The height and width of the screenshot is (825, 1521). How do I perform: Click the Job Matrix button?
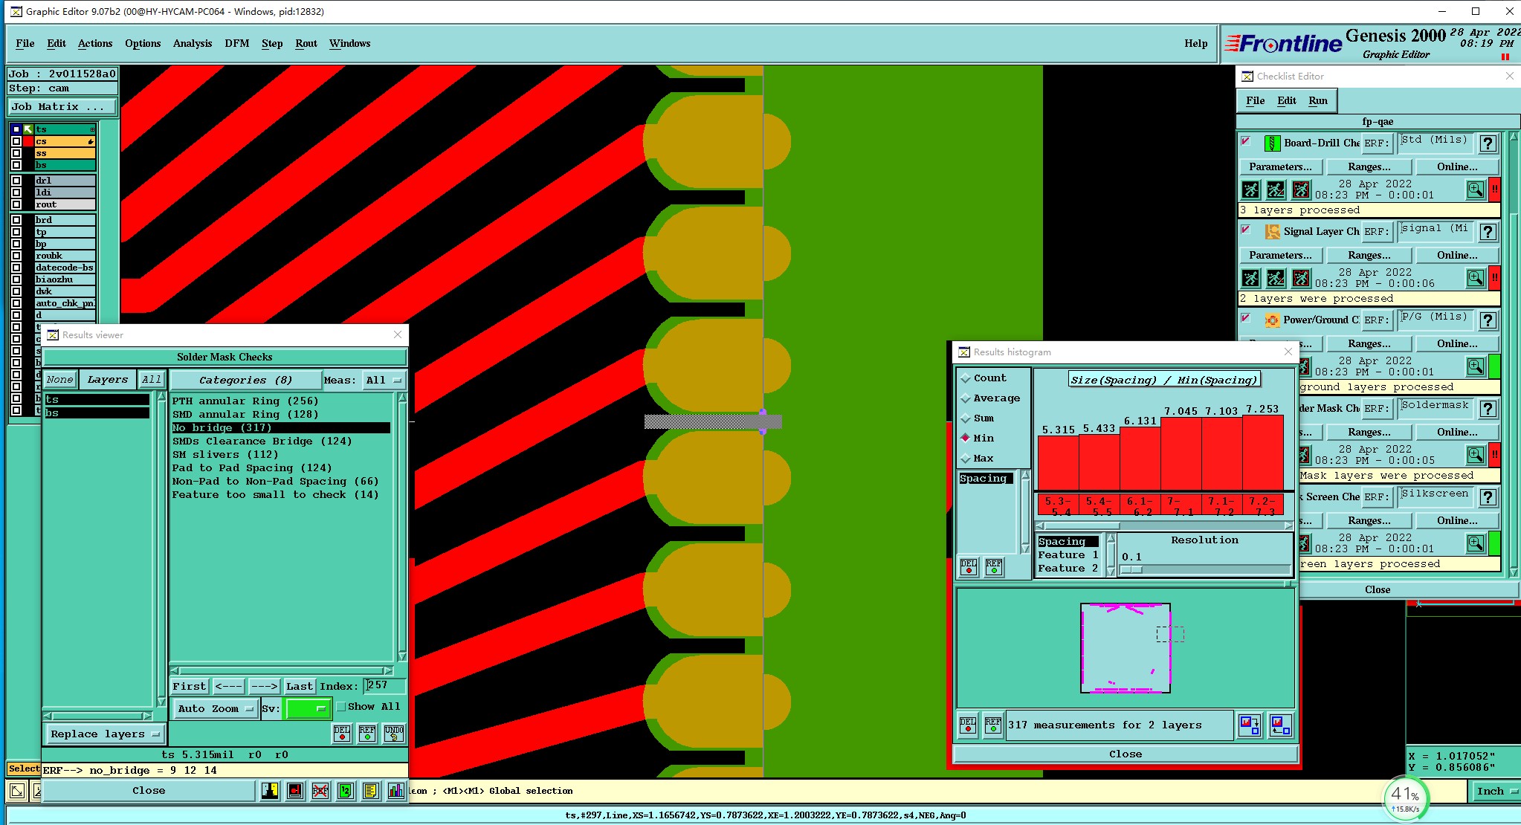[62, 107]
